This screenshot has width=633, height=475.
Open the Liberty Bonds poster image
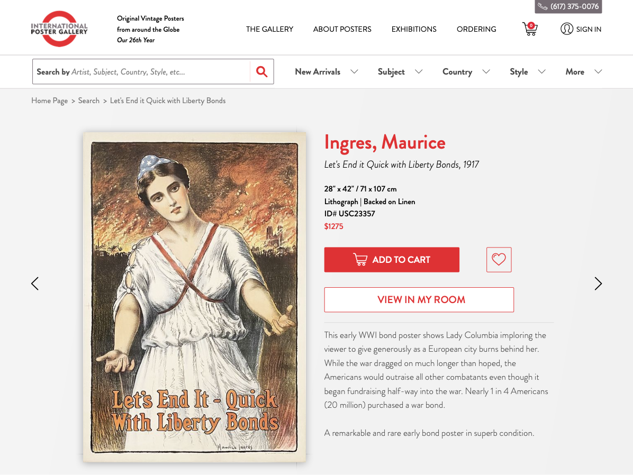pos(194,297)
